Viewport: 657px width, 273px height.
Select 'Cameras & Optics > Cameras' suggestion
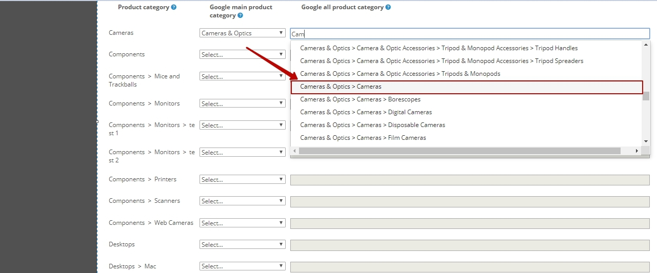[341, 87]
